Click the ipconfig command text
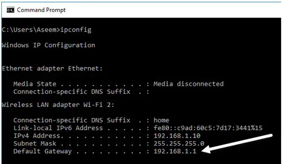Screen dimensions: 282x164 pos(76,30)
